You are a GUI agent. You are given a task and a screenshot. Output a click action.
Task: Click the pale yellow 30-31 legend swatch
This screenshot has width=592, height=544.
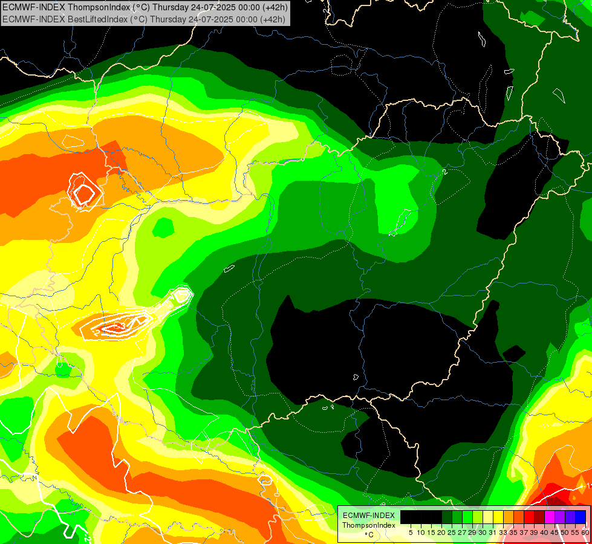488,517
